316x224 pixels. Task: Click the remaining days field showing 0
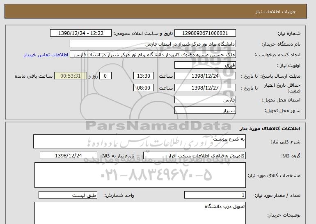105,76
